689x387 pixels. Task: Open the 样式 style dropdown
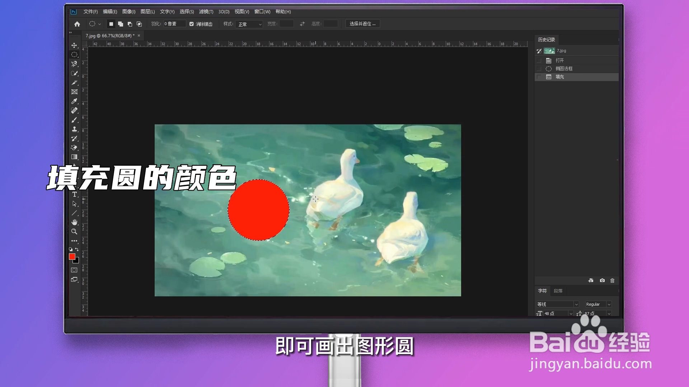coord(250,24)
